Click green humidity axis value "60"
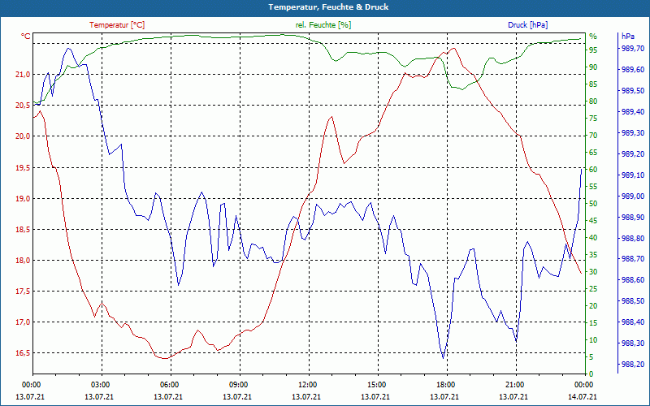The height and width of the screenshot is (406, 650). 593,170
